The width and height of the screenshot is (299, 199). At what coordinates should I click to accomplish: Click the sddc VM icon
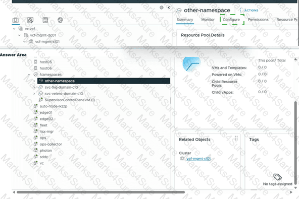click(35, 157)
